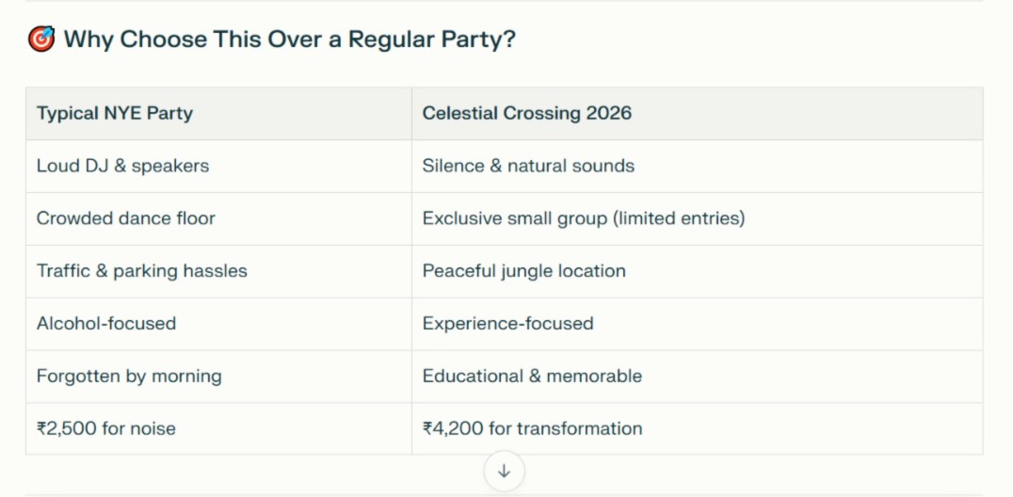Image resolution: width=1013 pixels, height=497 pixels.
Task: Click the scroll-down arrow button
Action: [504, 472]
